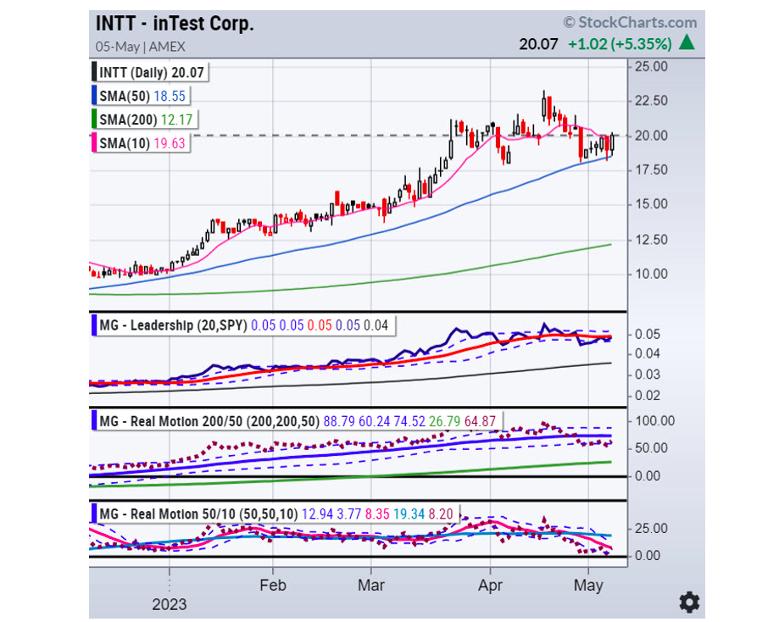Click the May date axis label
Screen dimensions: 779x622
coord(588,586)
